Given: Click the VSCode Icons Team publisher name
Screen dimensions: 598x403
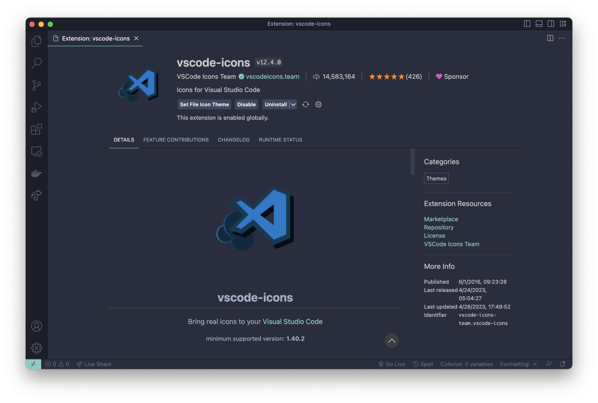Looking at the screenshot, I should 206,76.
